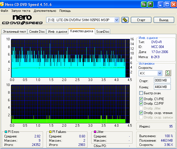The image size is (177, 149).
Task: Click the yellow PI Failures legend square
Action: coord(50,132)
